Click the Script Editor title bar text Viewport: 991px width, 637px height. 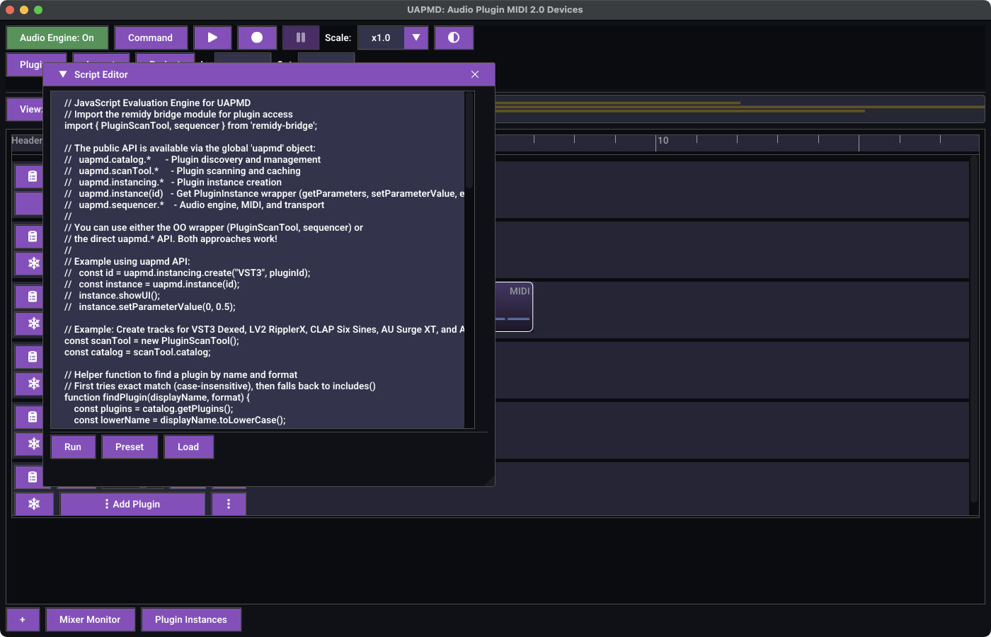101,74
